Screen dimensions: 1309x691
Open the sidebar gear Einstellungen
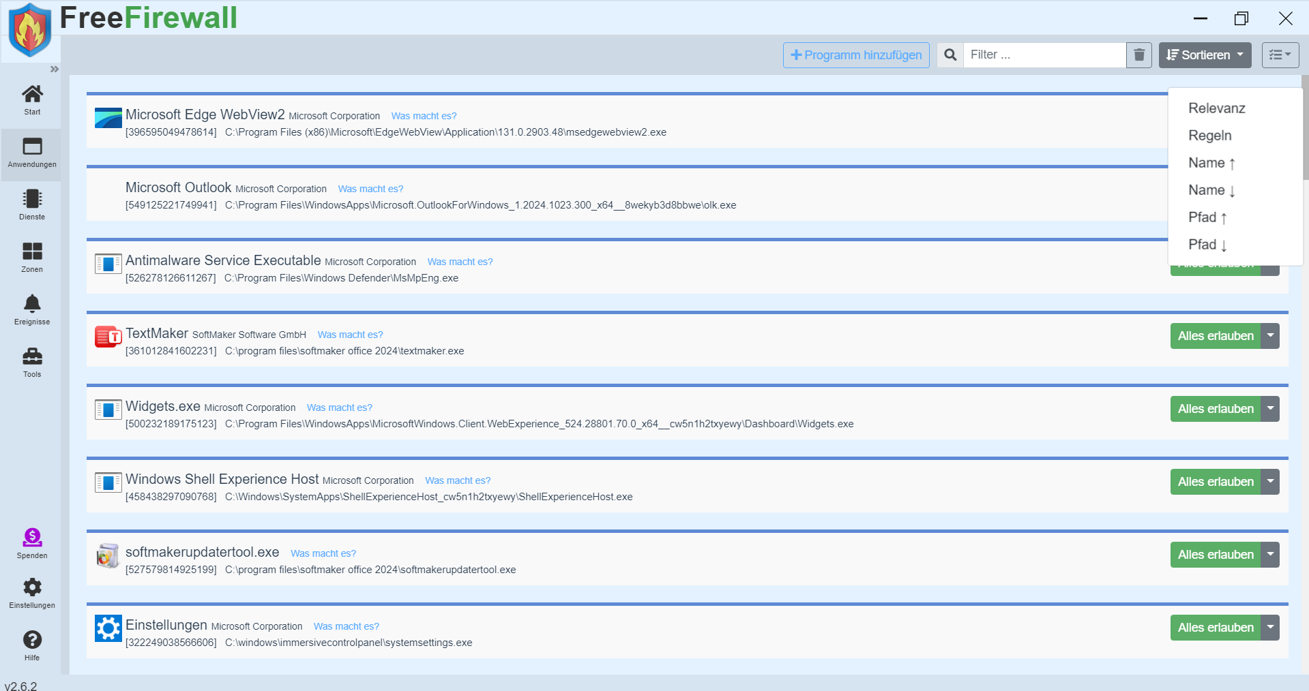point(32,594)
